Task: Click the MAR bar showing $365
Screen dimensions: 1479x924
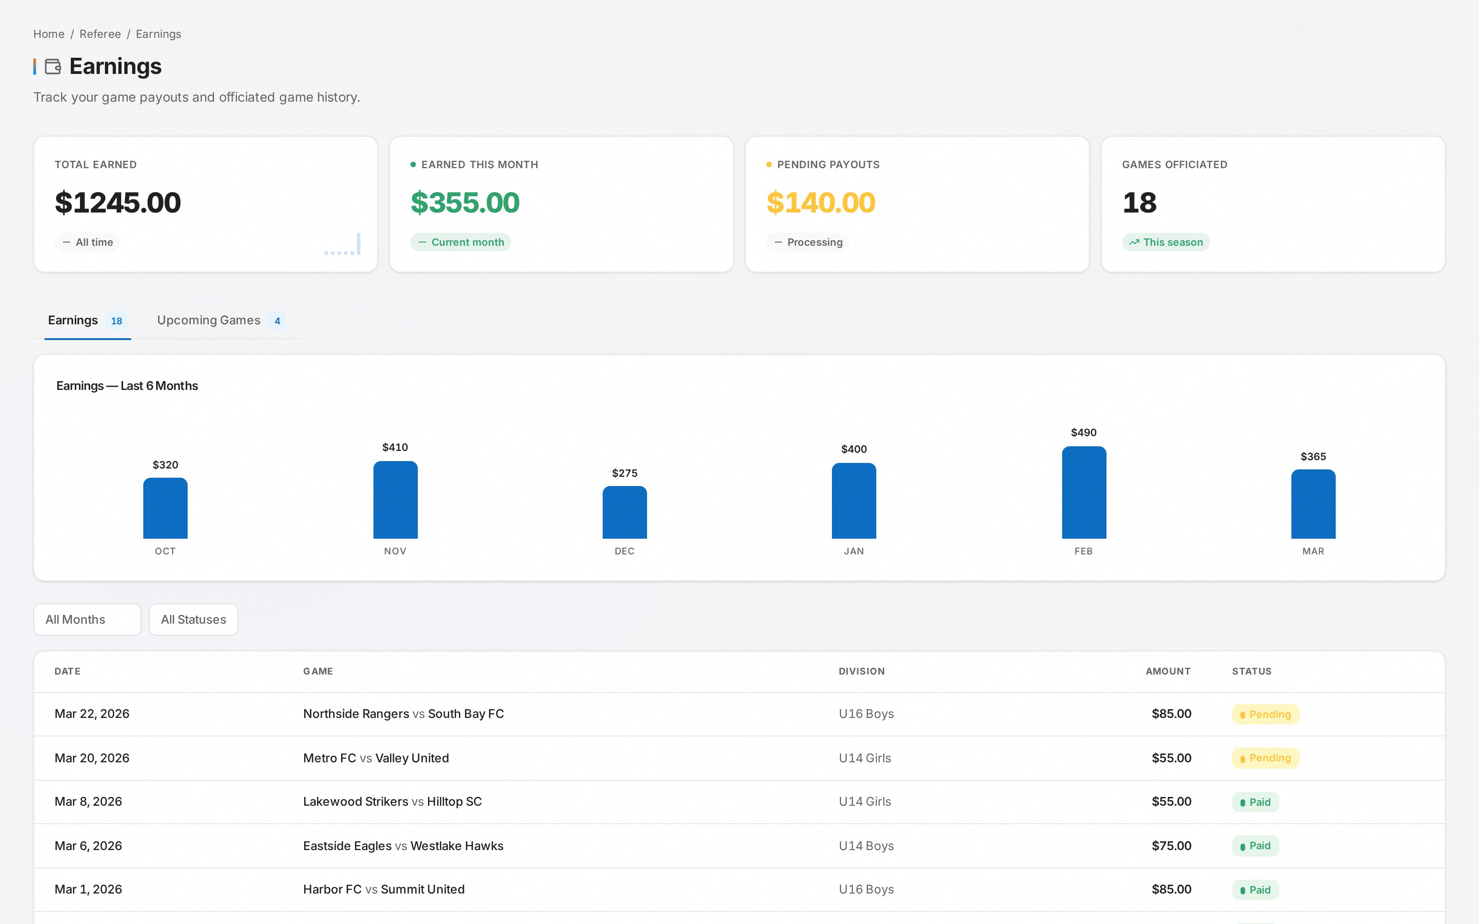Action: pyautogui.click(x=1314, y=504)
